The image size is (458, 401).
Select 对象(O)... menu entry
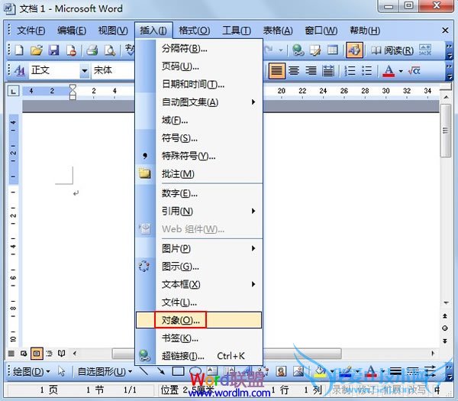point(199,320)
